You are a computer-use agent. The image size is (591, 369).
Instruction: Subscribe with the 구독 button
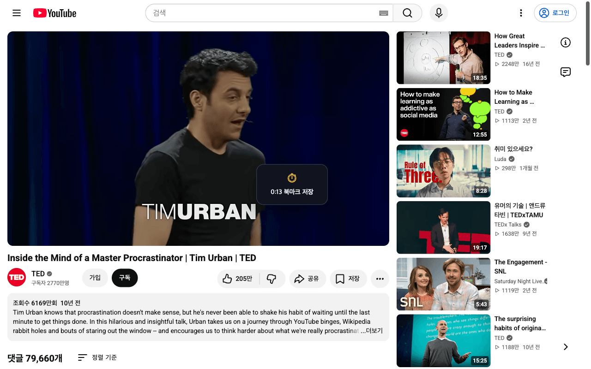point(125,278)
